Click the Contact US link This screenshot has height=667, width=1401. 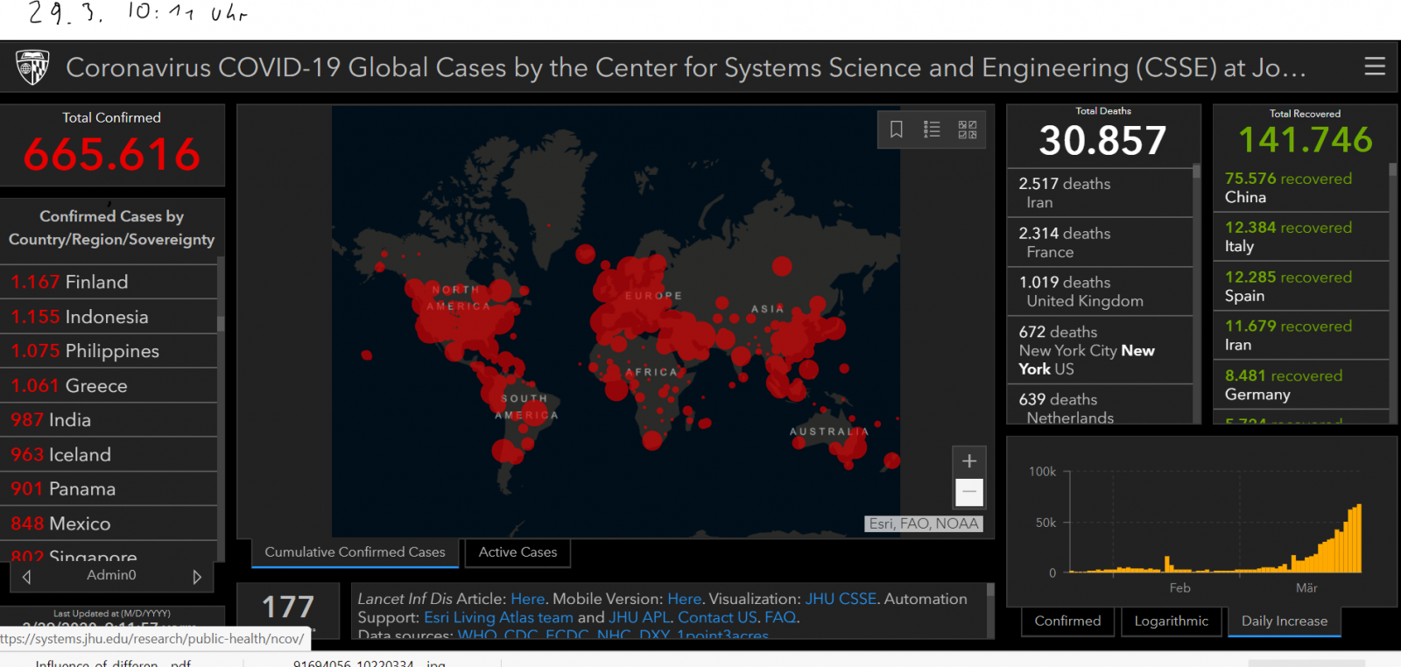click(717, 617)
